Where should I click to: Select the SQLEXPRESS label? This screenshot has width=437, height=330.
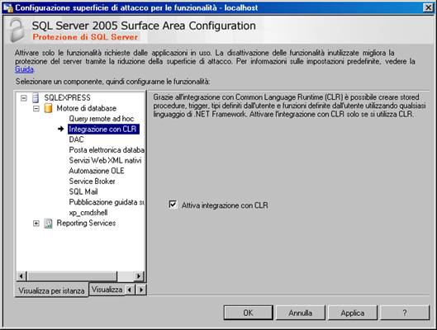coord(67,97)
